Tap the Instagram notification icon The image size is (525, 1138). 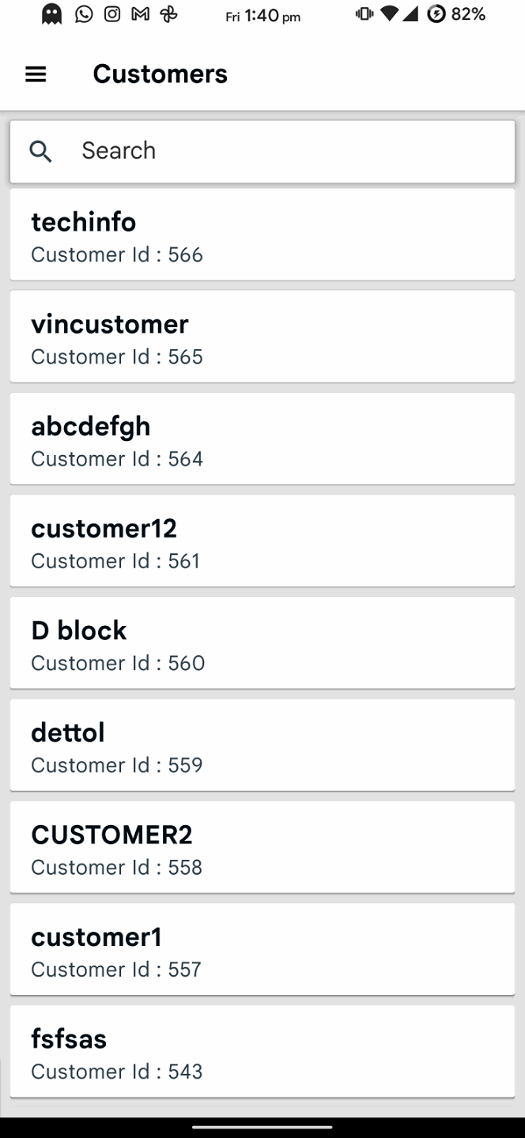click(x=112, y=14)
